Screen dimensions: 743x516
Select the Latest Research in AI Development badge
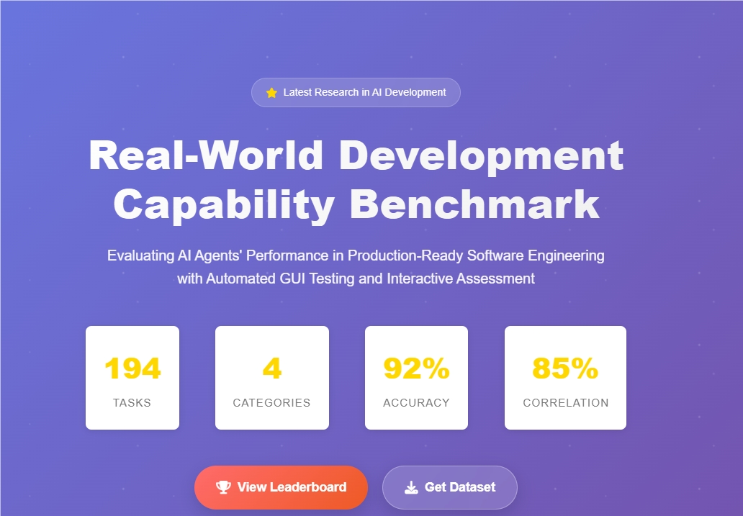(x=356, y=92)
